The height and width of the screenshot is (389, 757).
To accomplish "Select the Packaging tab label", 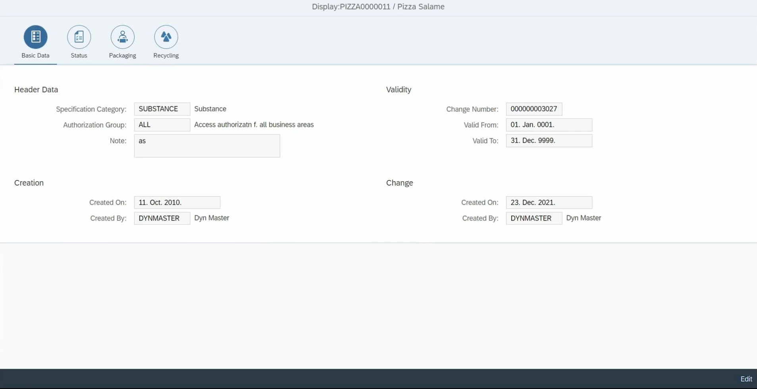I will point(123,56).
